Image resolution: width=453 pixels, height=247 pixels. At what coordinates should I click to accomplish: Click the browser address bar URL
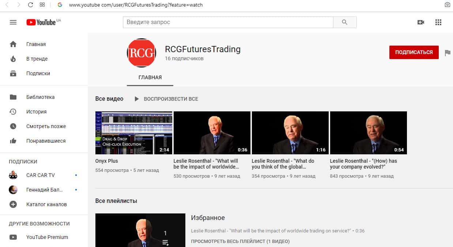[x=136, y=5]
